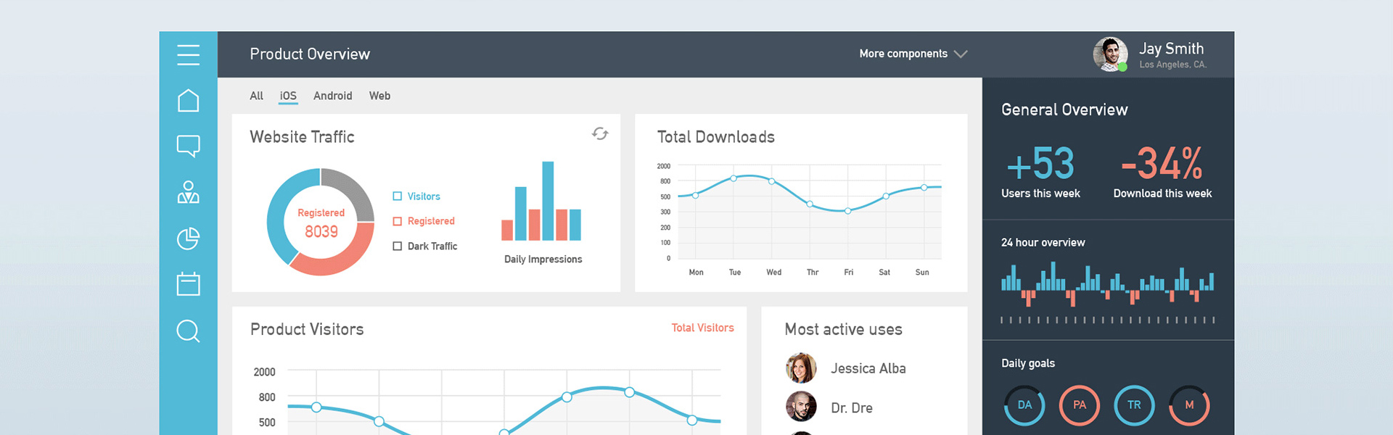Open the pie chart analytics icon
Image resolution: width=1393 pixels, height=435 pixels.
click(188, 239)
